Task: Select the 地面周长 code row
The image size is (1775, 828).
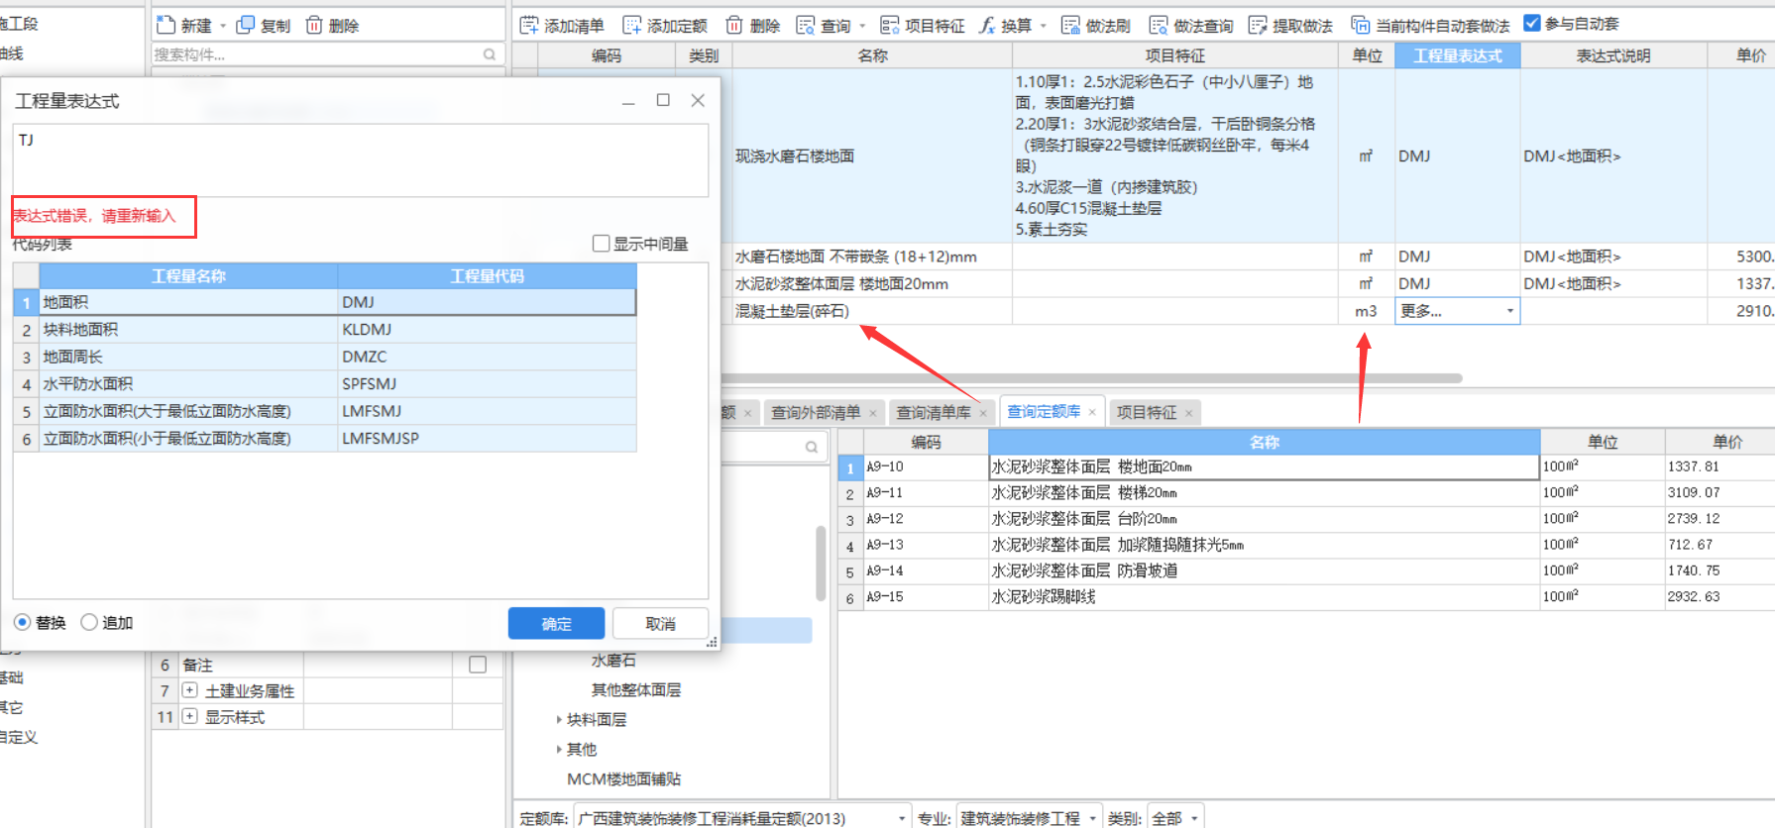Action: pos(325,357)
